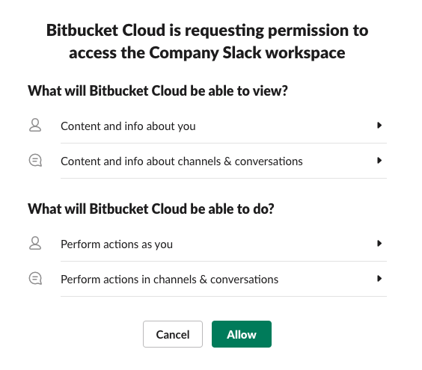Select the Perform actions as you row text
Screen dimensions: 422x370
(117, 244)
